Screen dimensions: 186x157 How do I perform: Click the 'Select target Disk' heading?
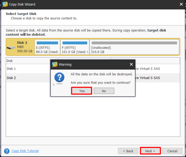click(21, 14)
